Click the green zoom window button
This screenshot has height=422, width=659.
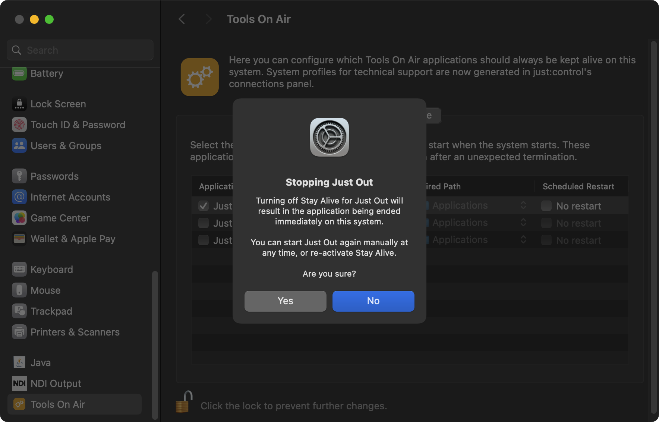(49, 19)
